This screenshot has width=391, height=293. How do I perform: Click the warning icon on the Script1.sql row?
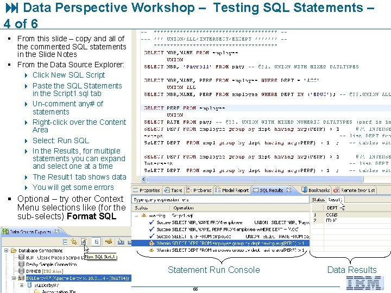pyautogui.click(x=144, y=215)
